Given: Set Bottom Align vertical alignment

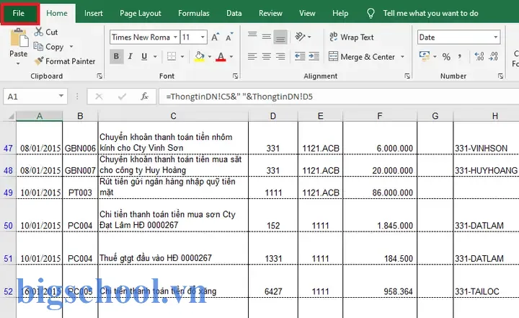Looking at the screenshot, I should pos(280,37).
